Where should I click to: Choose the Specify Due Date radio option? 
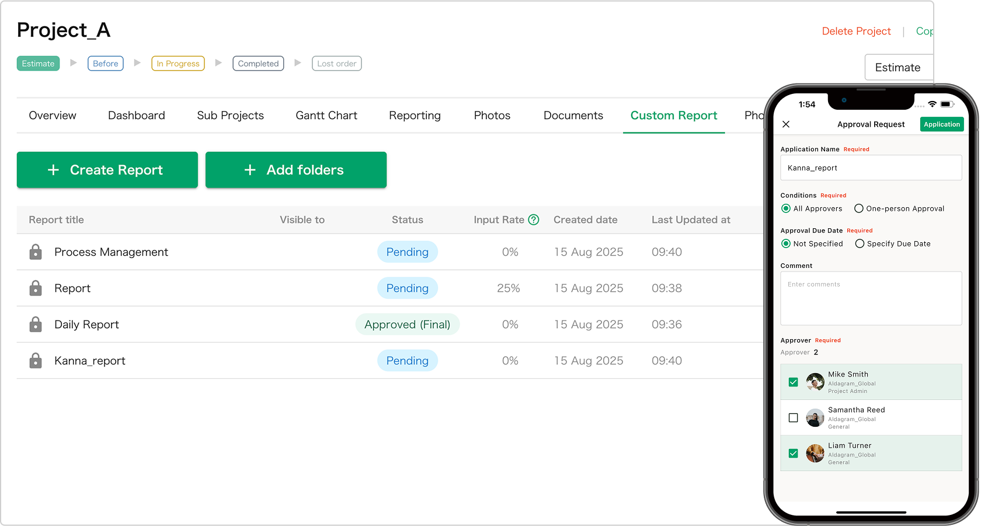point(860,243)
